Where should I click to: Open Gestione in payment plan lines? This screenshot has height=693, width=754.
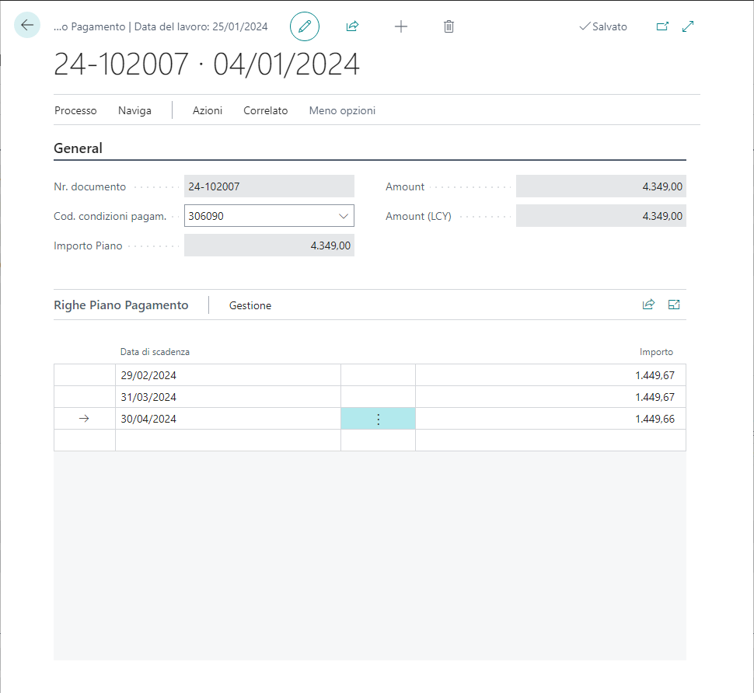(x=250, y=305)
